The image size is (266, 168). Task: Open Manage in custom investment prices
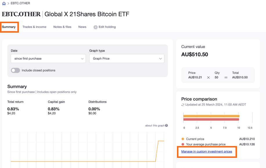207,152
